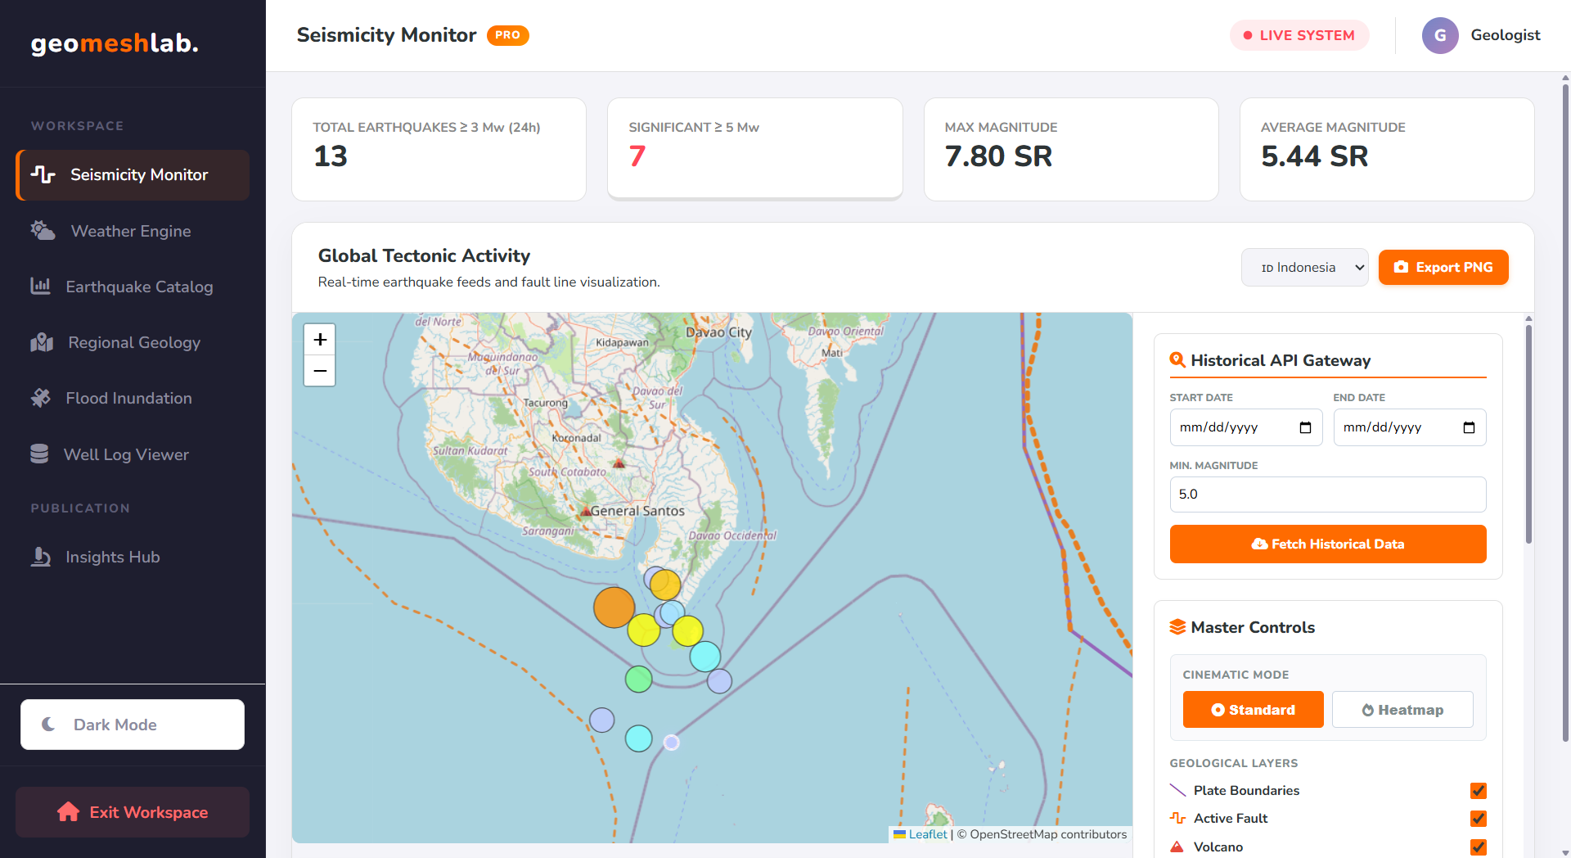The height and width of the screenshot is (858, 1571).
Task: Zoom in on the map
Action: pyautogui.click(x=320, y=339)
